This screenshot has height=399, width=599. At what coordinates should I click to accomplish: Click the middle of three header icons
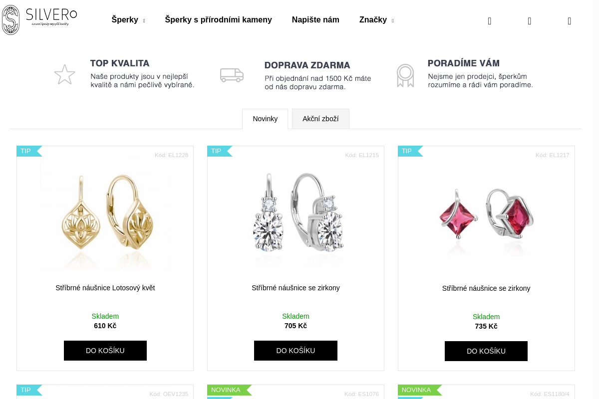click(x=530, y=21)
